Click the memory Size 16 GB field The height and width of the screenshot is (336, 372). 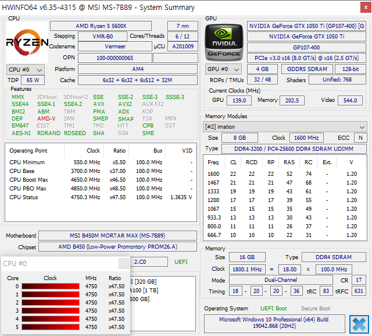(x=247, y=257)
